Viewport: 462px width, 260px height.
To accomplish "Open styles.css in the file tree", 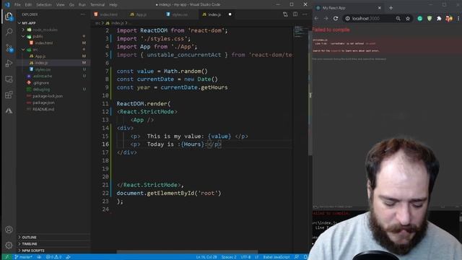I will point(43,69).
